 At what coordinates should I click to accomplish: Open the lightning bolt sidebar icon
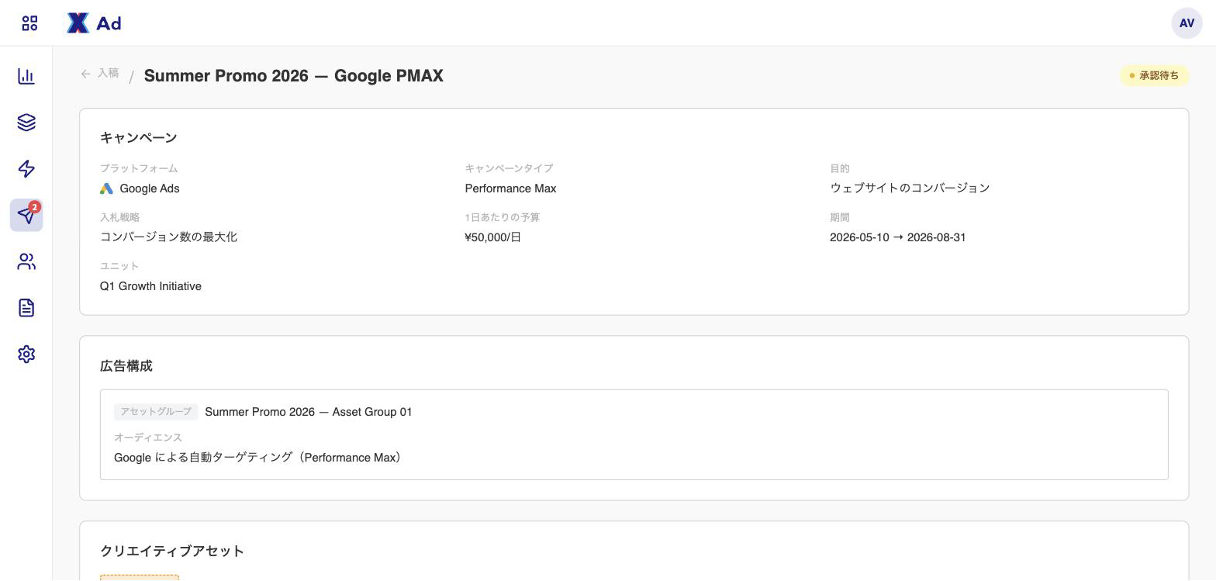click(26, 169)
